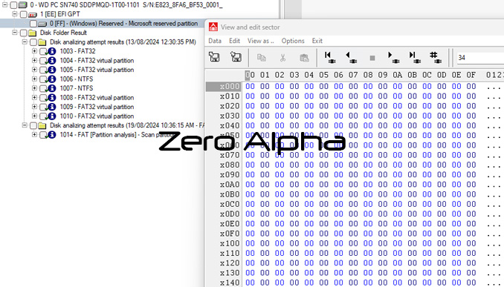Tick checkbox for 1003 - FAT32
This screenshot has width=504, height=287.
coord(43,51)
